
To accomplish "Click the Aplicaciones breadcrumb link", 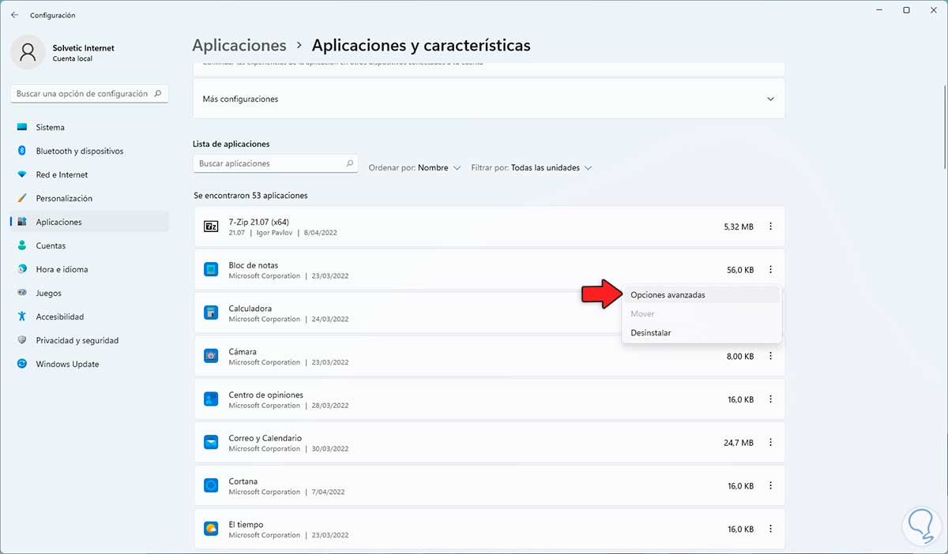I will (239, 45).
